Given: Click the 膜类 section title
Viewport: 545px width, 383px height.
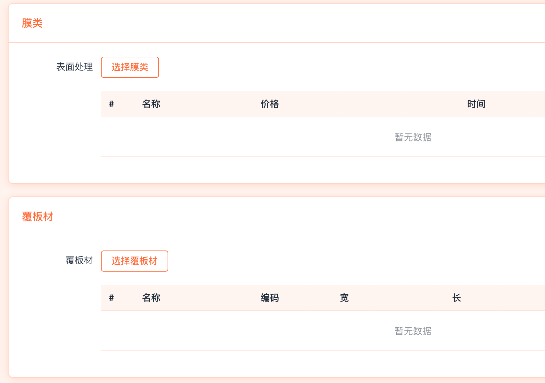Looking at the screenshot, I should point(32,23).
